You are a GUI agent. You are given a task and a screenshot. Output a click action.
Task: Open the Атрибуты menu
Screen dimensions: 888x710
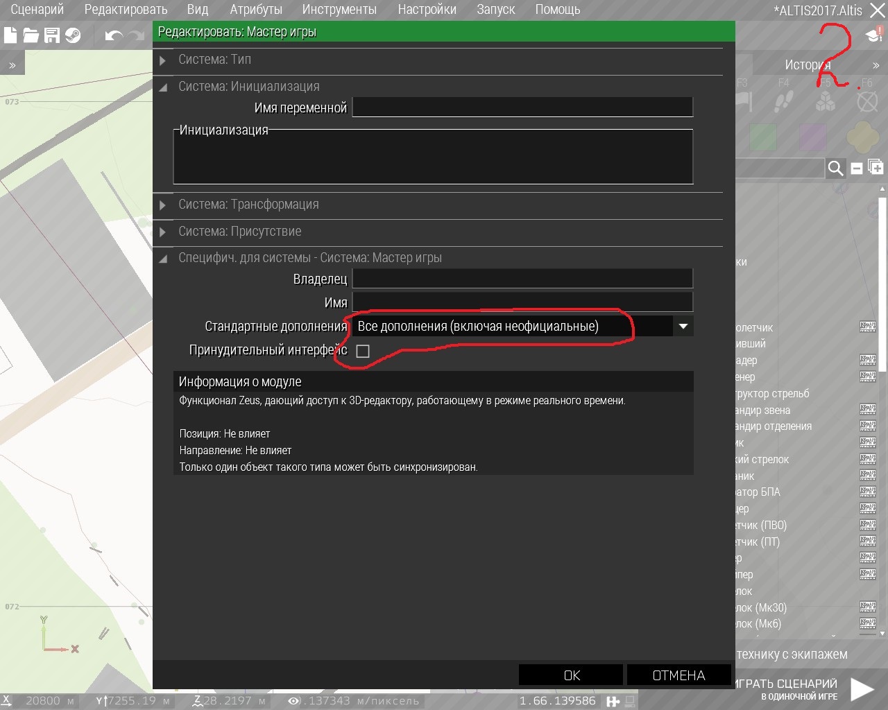256,10
